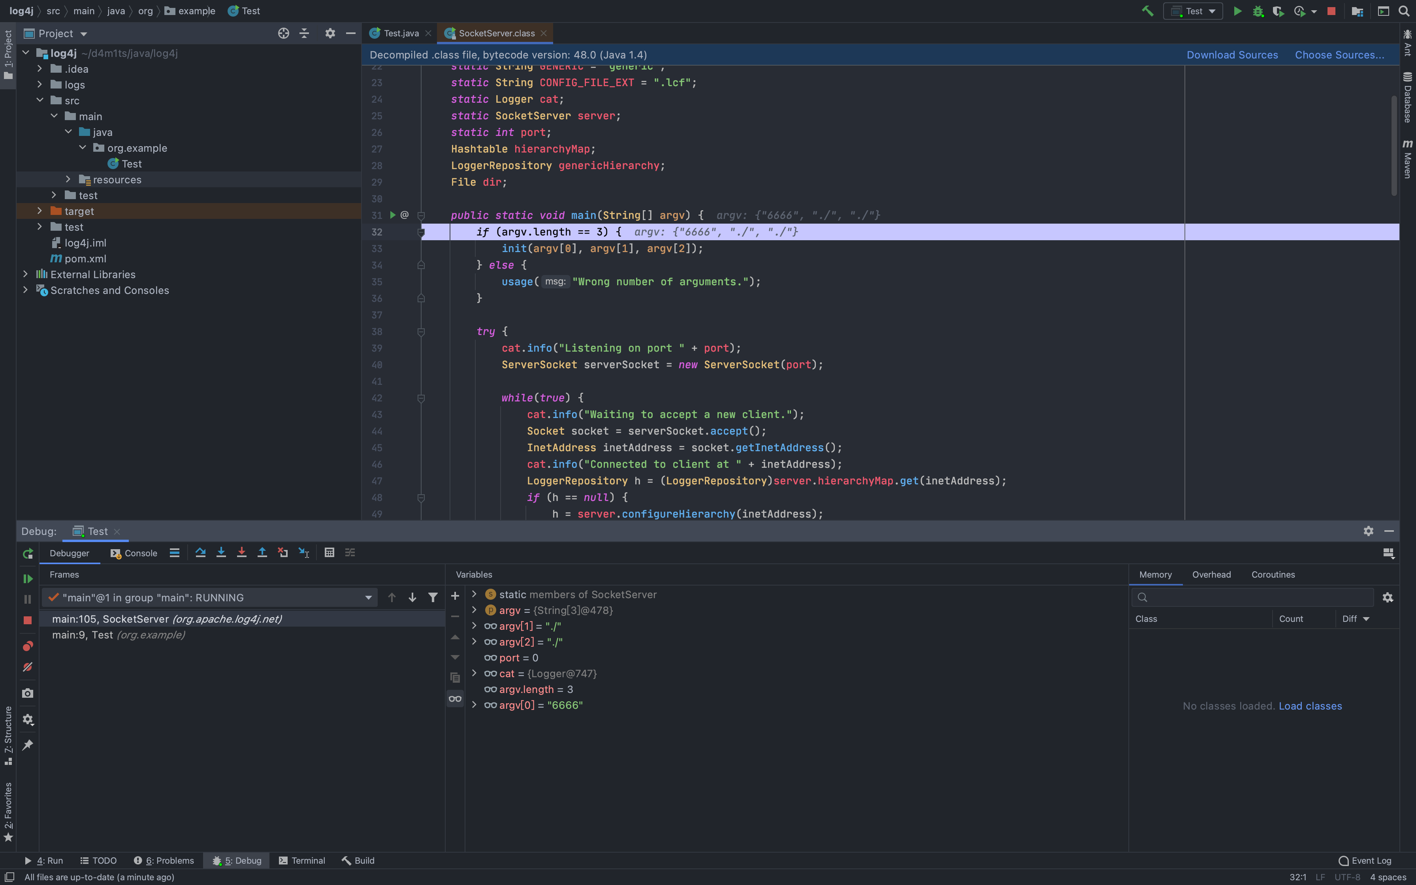Click View Breakpoints red circles icon

(28, 646)
